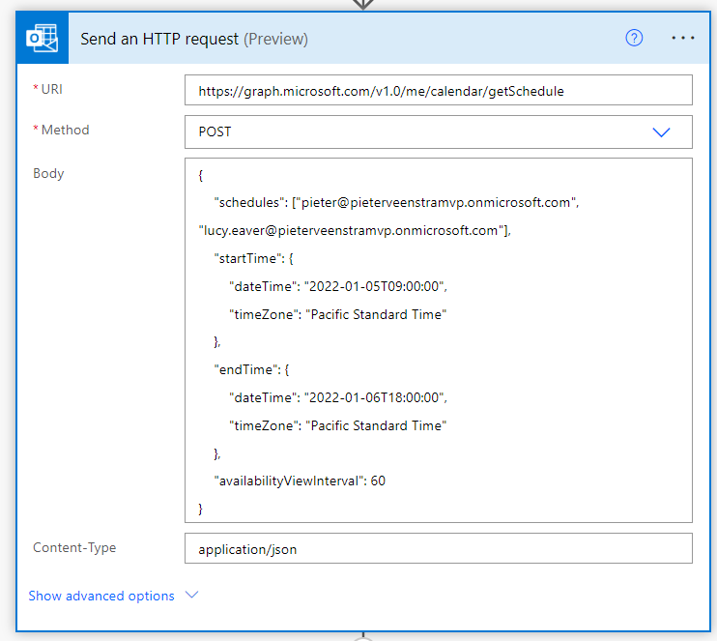
Task: Click the "schedules" line in the body
Action: click(396, 203)
